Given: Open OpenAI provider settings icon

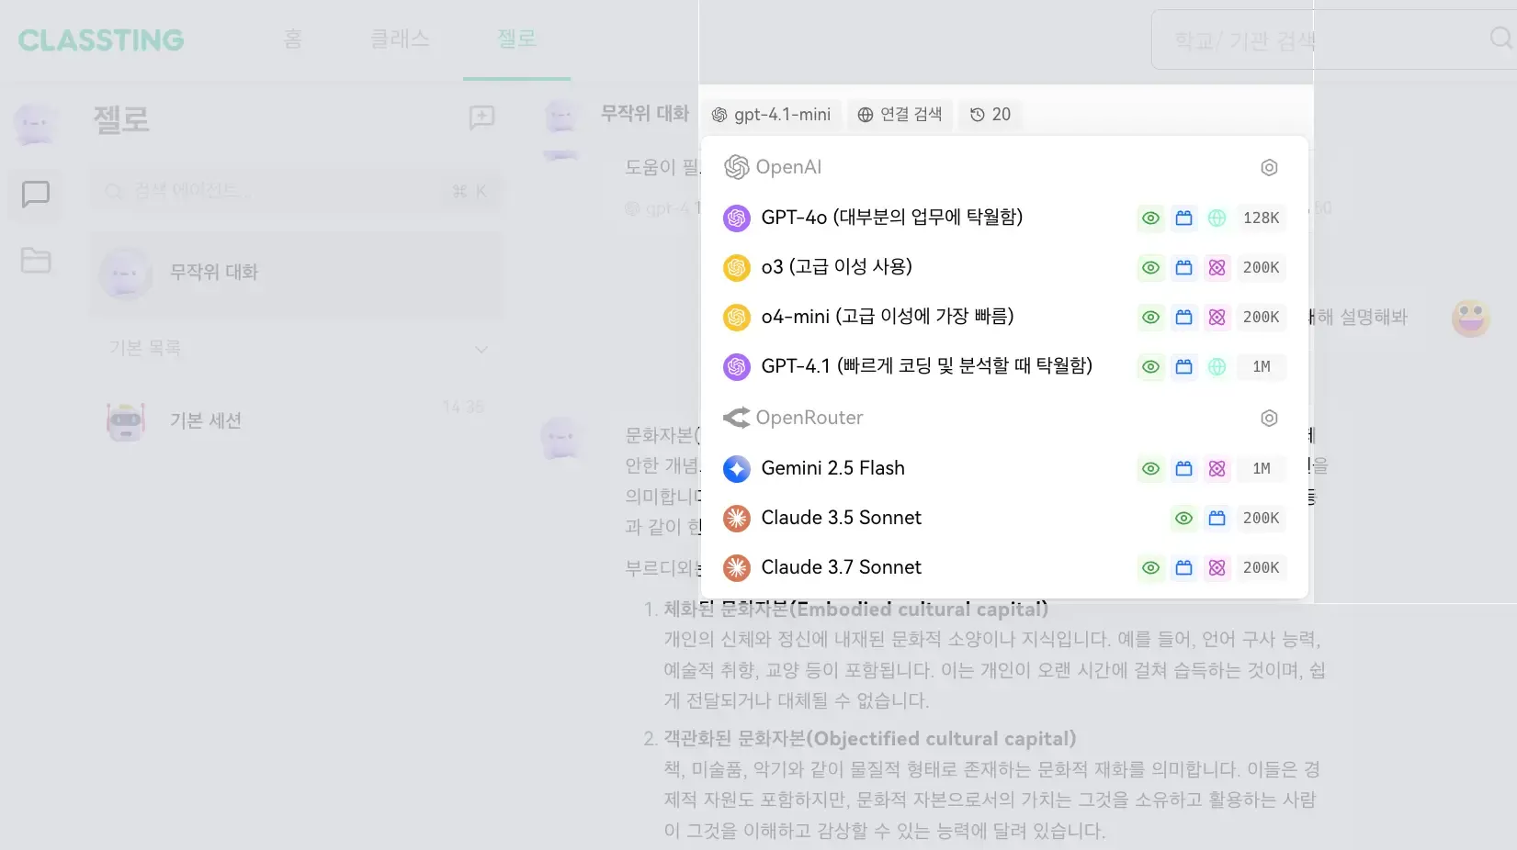Looking at the screenshot, I should 1269,167.
